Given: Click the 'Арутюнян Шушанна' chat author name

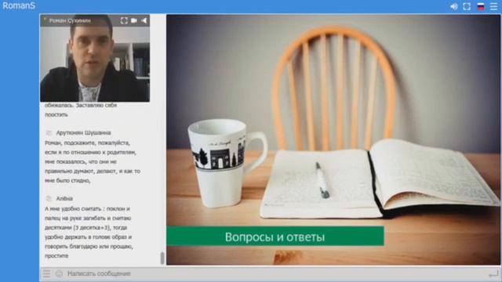Looking at the screenshot, I should pos(84,132).
